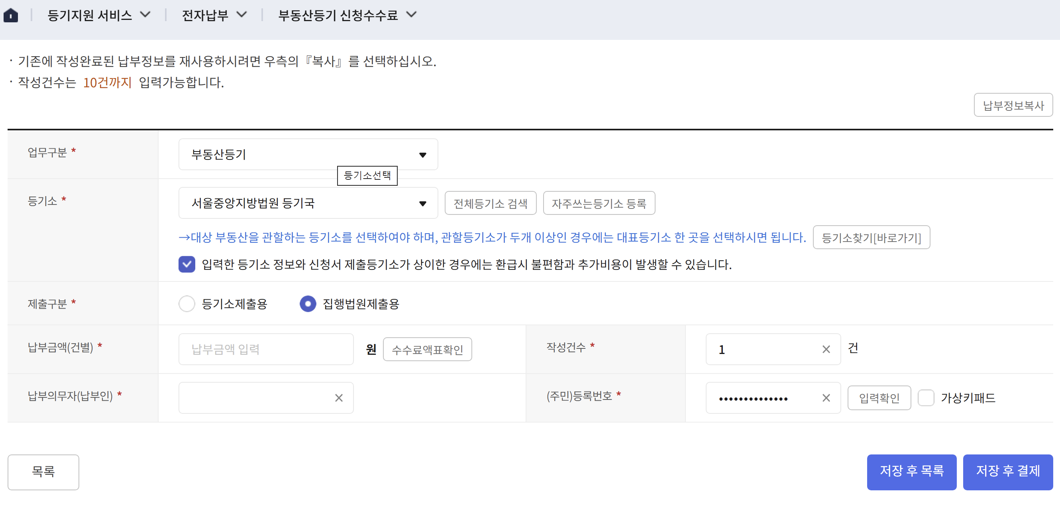Click into the 납부금액 입력 field
Viewport: 1060px width, 527px height.
[266, 349]
